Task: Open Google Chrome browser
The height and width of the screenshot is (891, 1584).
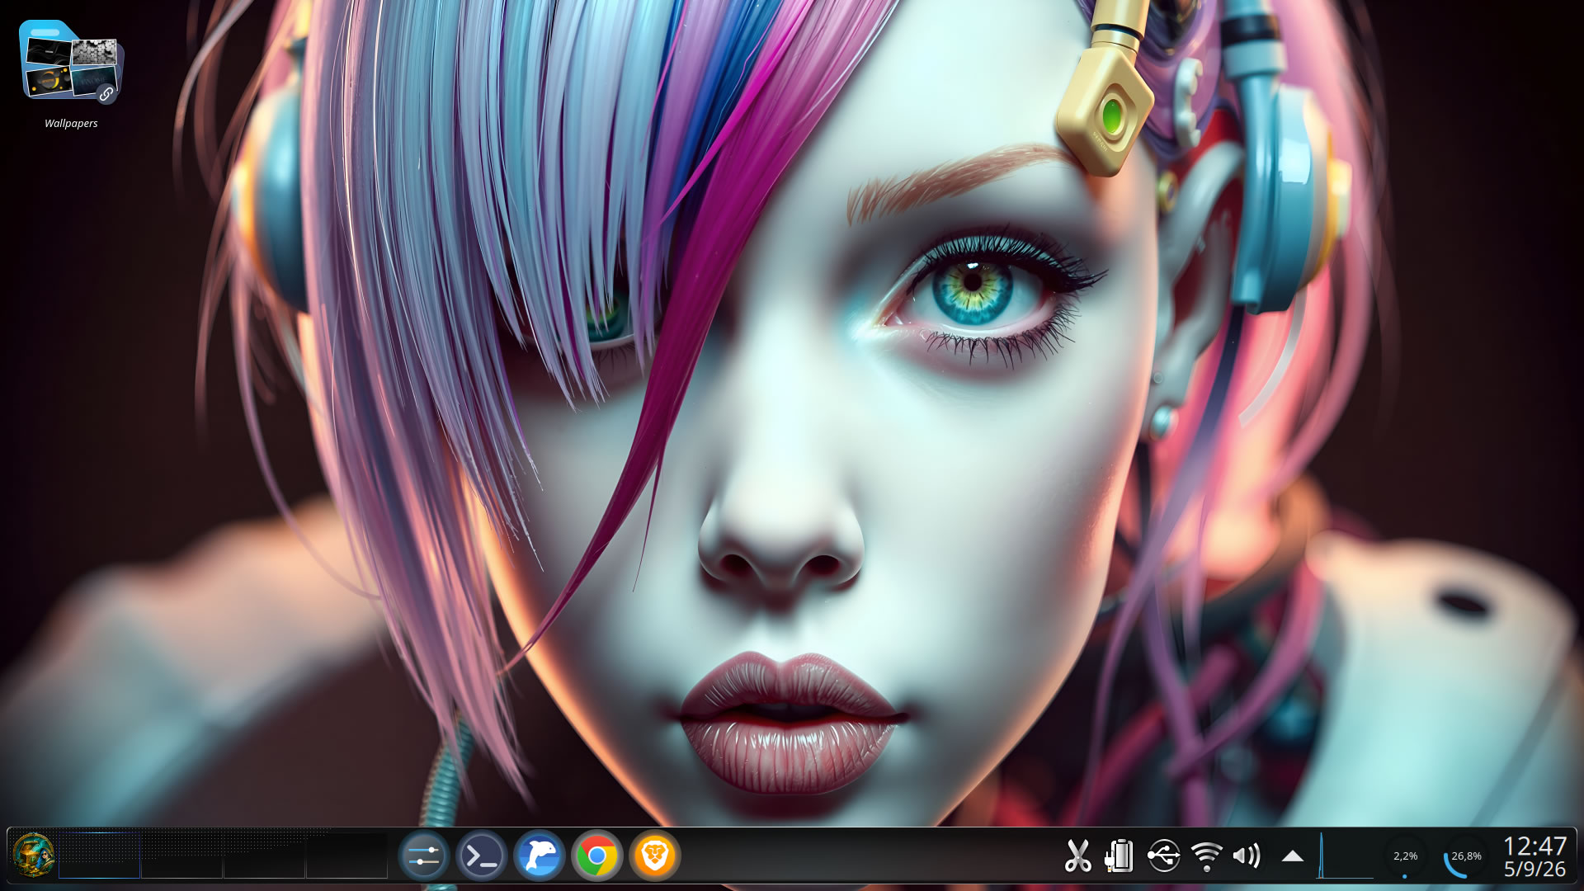Action: click(597, 856)
